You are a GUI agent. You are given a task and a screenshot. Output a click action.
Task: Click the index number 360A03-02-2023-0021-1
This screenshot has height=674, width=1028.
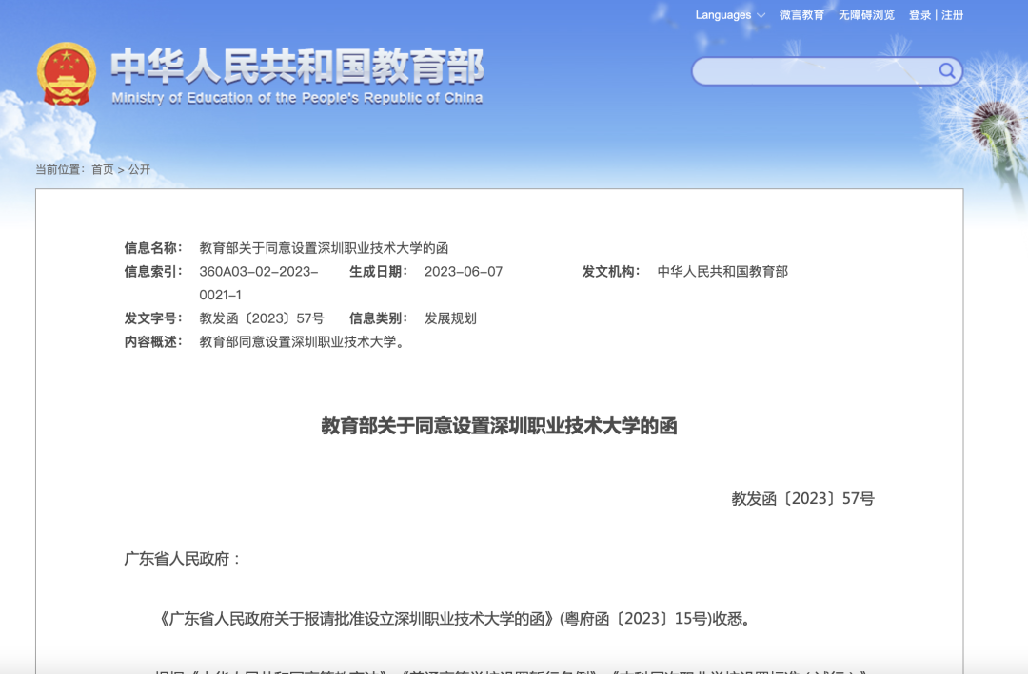click(258, 282)
